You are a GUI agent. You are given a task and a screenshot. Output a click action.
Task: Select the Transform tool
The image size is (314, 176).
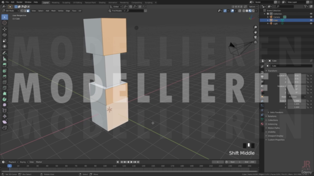point(4,46)
